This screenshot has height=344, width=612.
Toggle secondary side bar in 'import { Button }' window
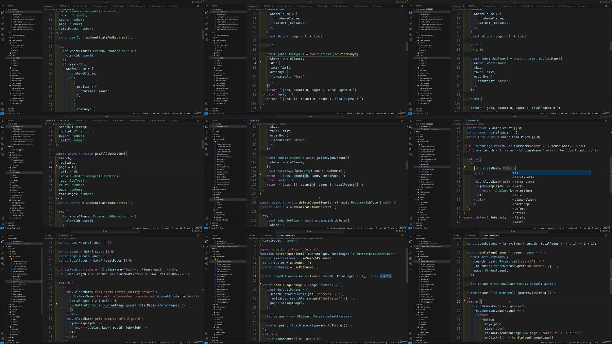(x=403, y=231)
